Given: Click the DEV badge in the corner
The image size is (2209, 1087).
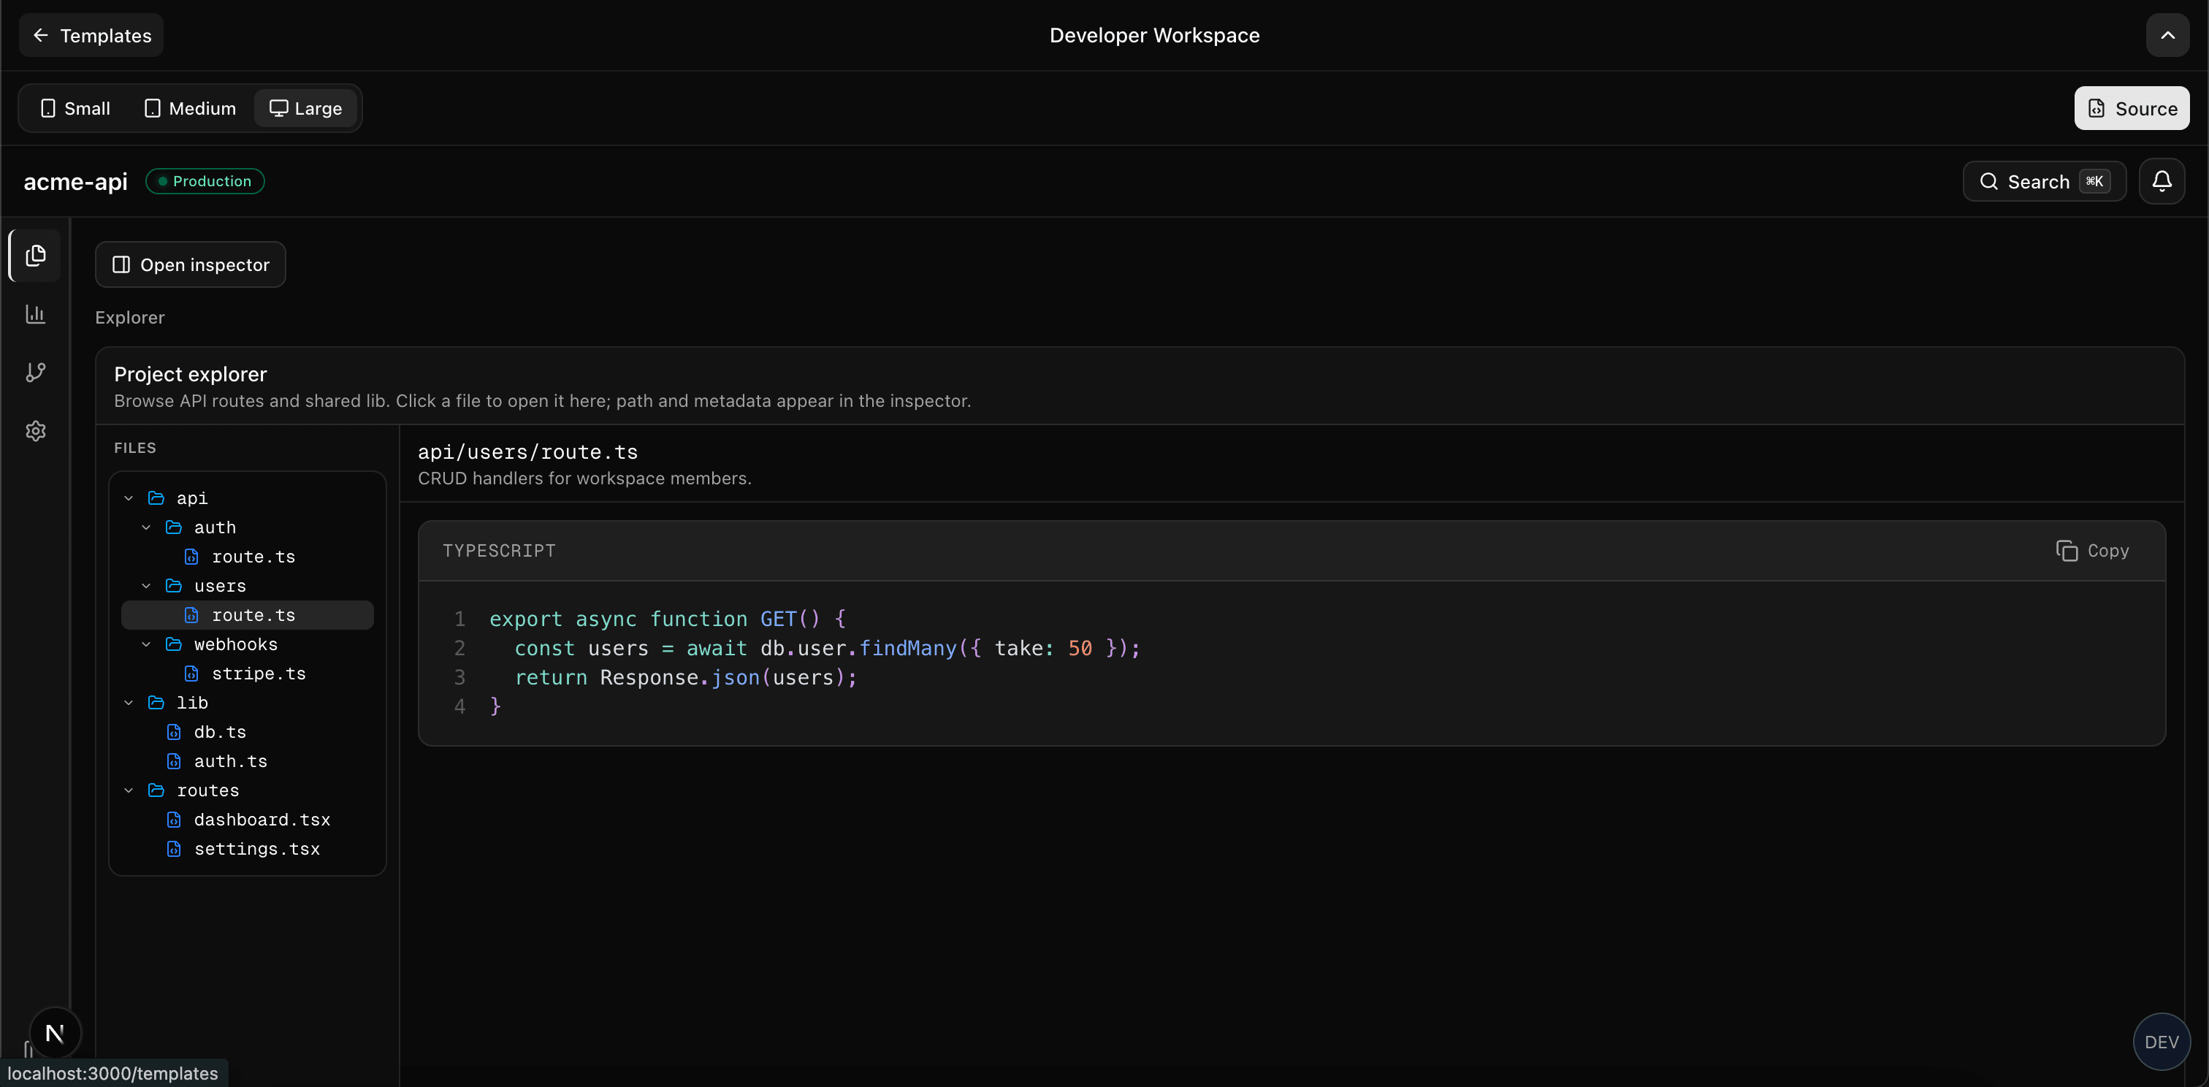Looking at the screenshot, I should pyautogui.click(x=2161, y=1042).
